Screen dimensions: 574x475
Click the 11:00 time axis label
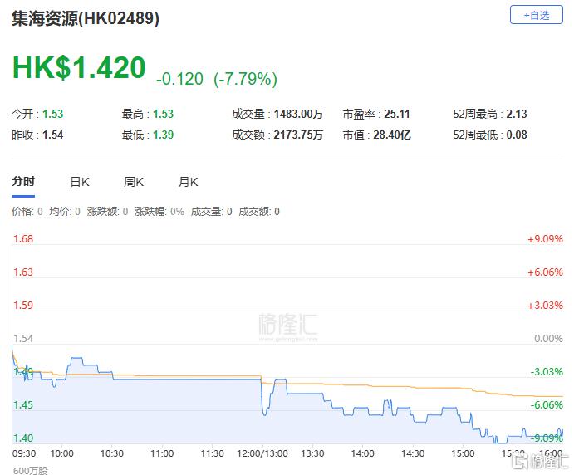(x=162, y=453)
